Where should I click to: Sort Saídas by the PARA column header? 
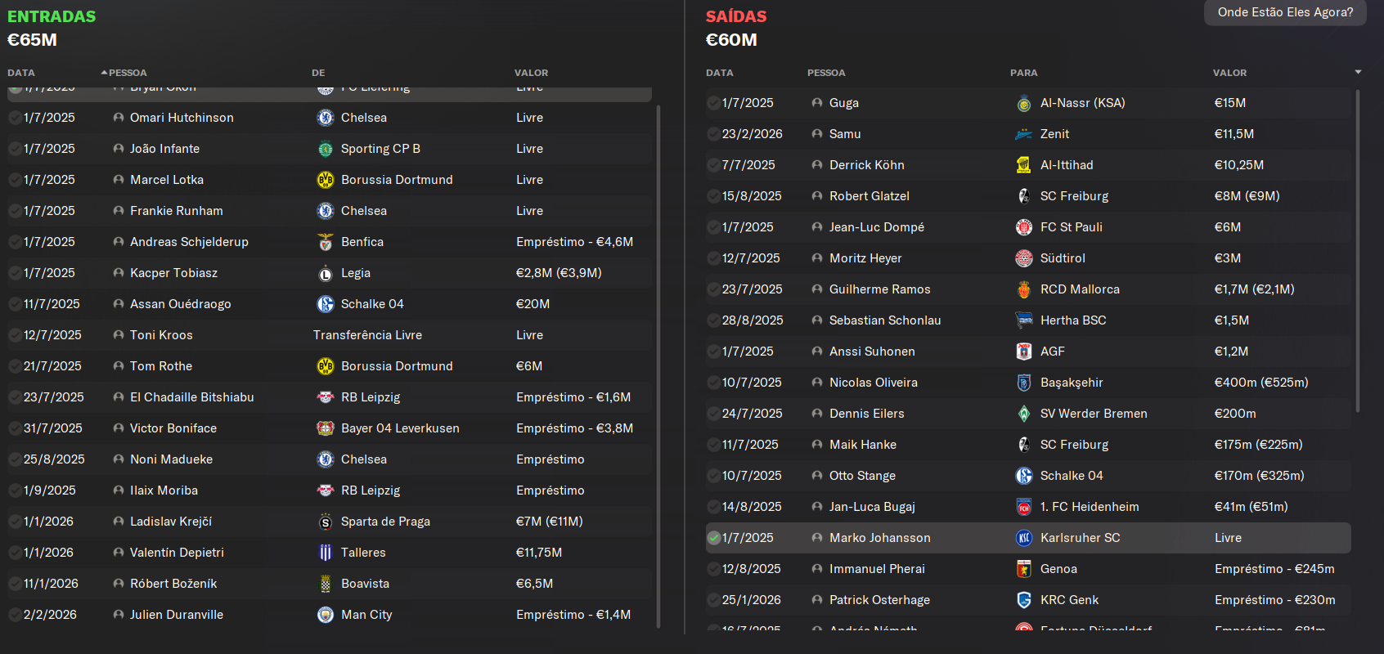(1023, 73)
